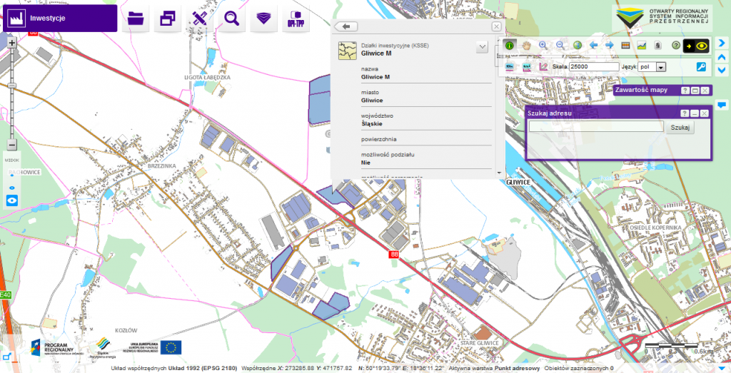Click the blue chat bubble icon
Screen dimensions: 731x373
click(x=722, y=104)
